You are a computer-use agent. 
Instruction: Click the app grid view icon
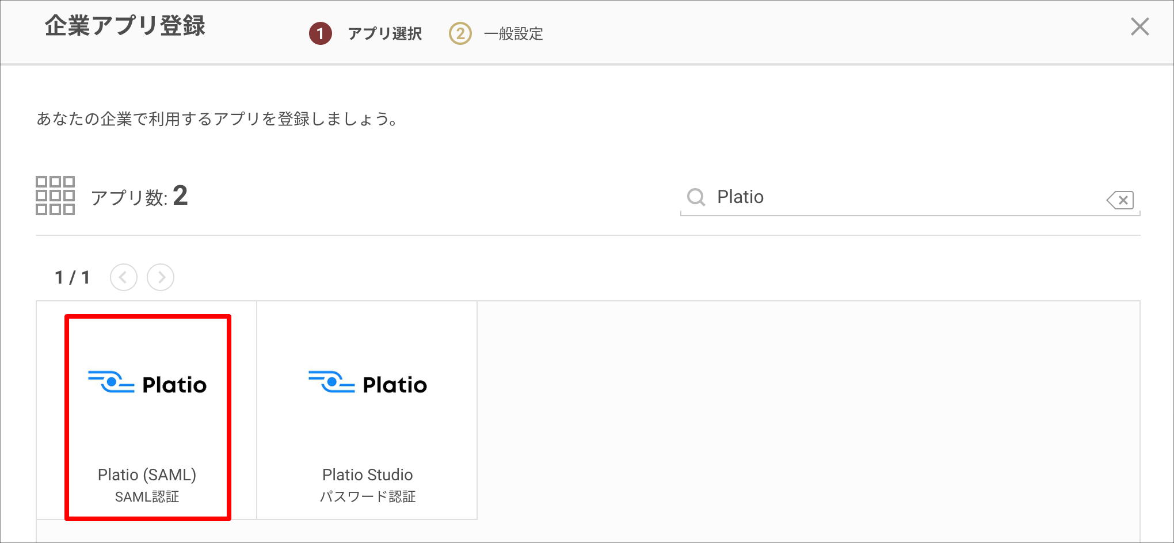click(55, 196)
